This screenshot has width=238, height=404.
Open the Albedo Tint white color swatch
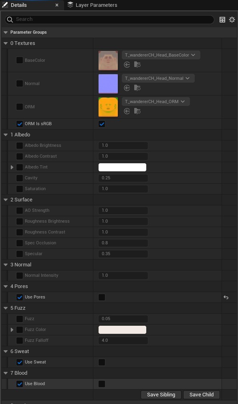[122, 167]
